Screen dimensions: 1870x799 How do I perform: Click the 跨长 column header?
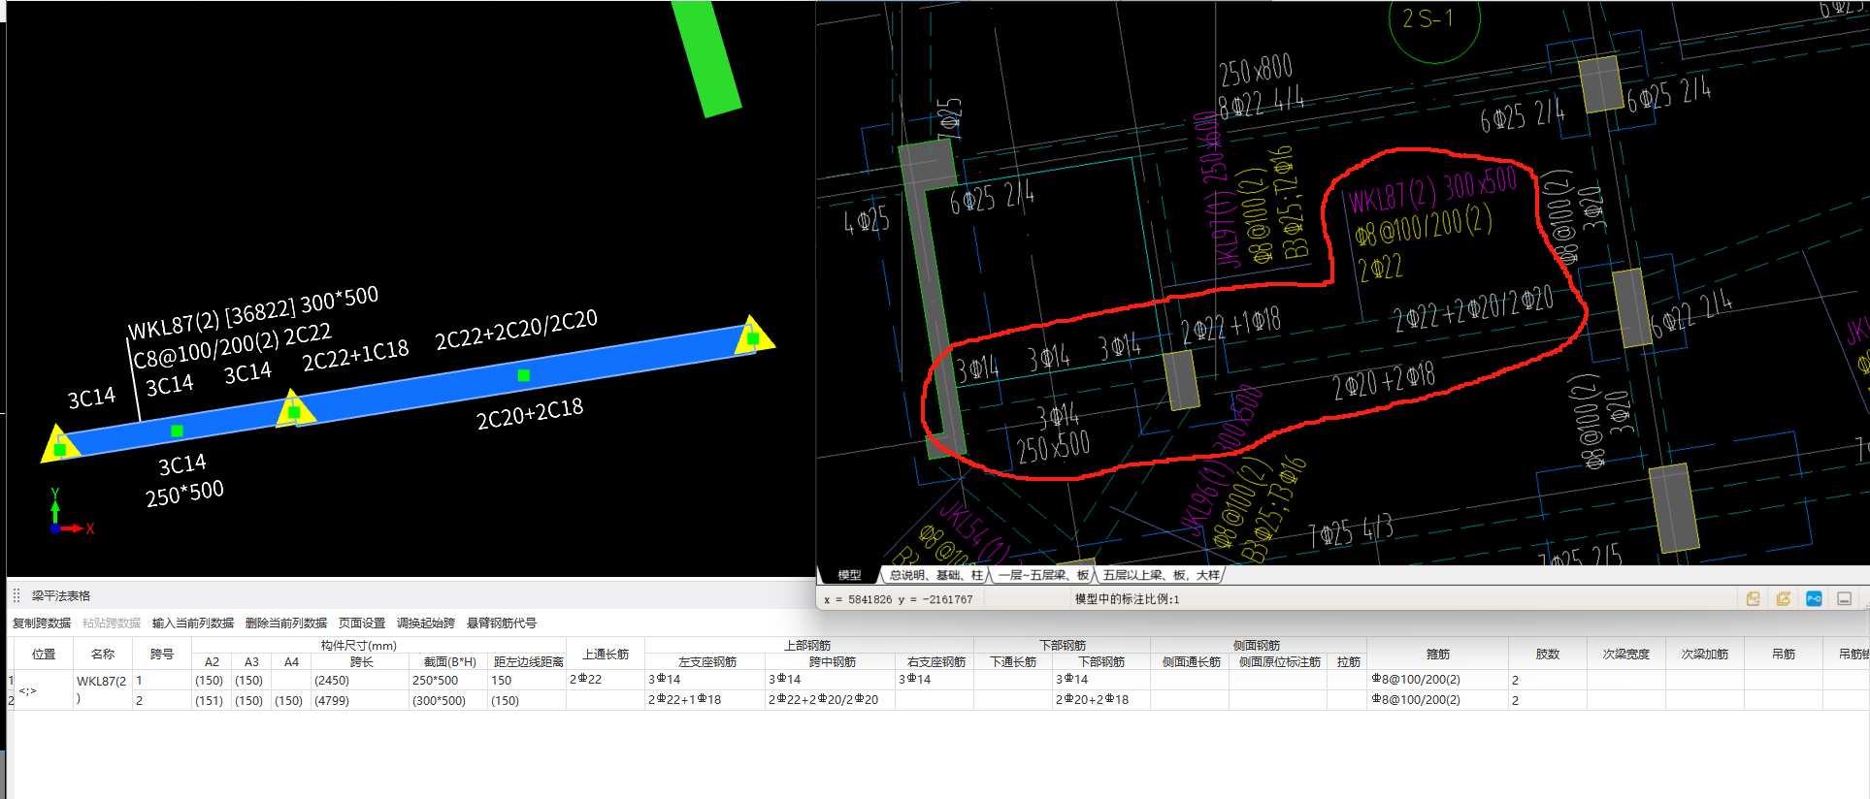[x=361, y=662]
